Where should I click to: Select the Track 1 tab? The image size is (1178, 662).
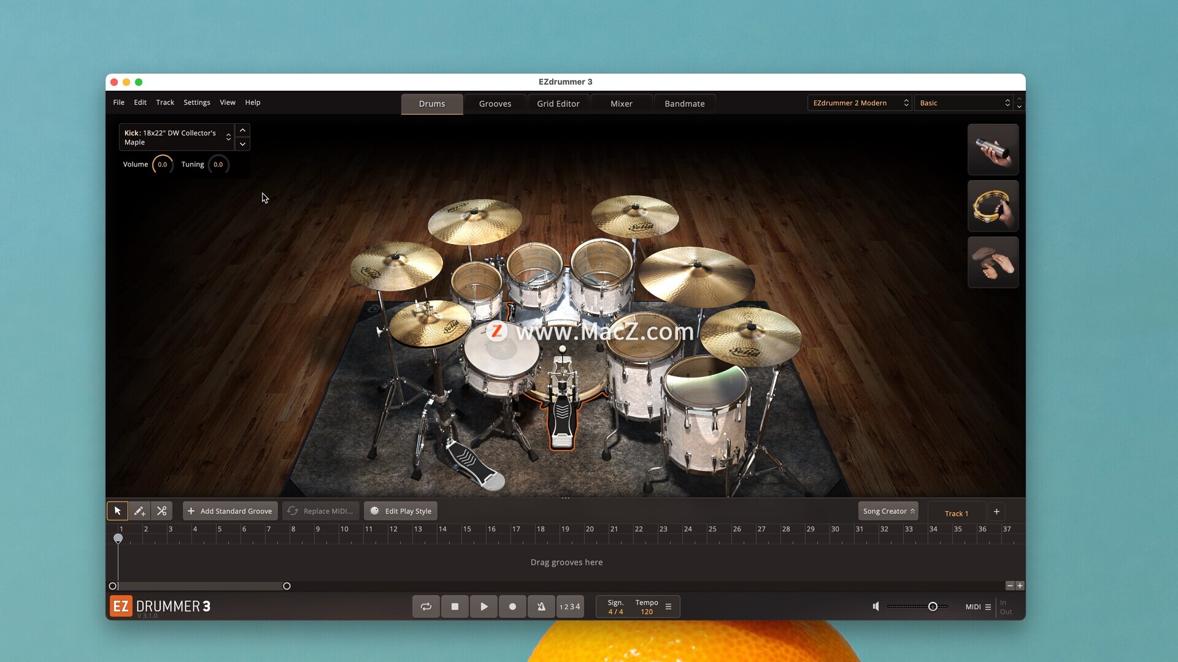click(957, 513)
